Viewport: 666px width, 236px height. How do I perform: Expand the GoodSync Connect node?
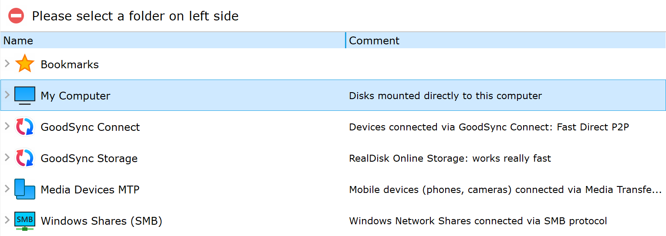7,126
